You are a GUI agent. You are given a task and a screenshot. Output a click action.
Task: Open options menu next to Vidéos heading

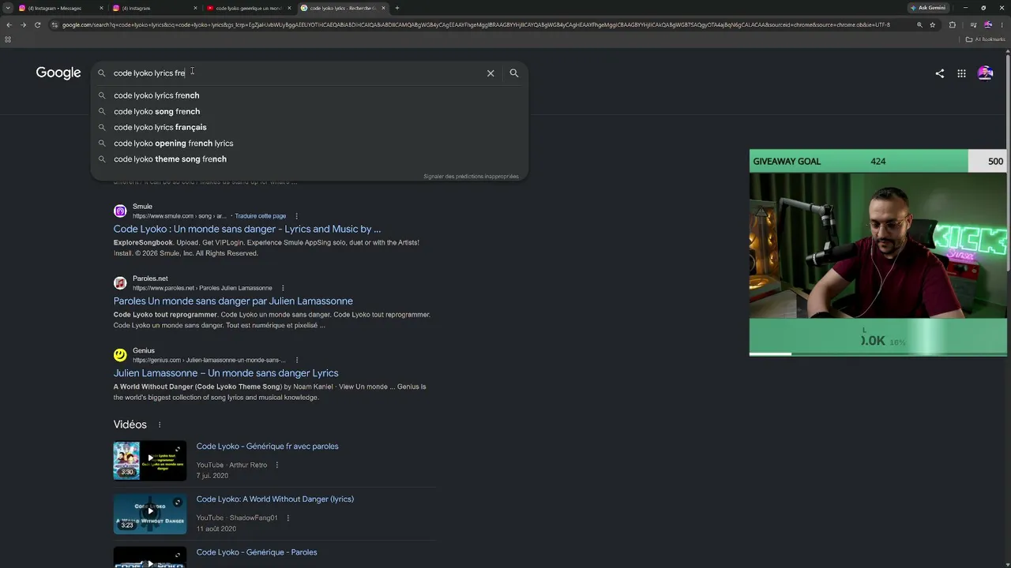160,424
